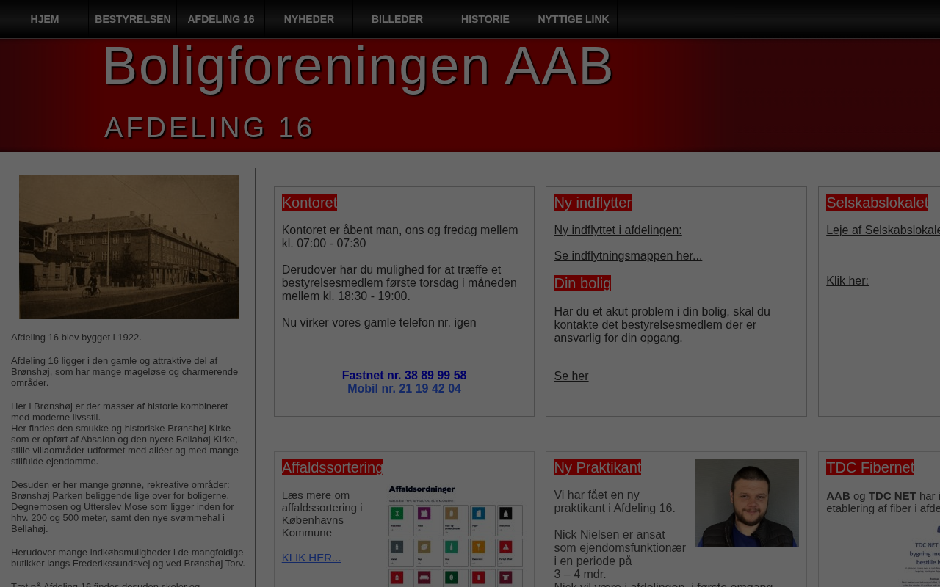Click 'Afdeling 16 blev bygget i 1922.' text
This screenshot has height=587, width=940.
pyautogui.click(x=76, y=338)
